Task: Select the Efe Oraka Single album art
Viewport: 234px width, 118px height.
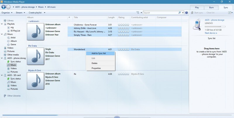Action: 35,56
